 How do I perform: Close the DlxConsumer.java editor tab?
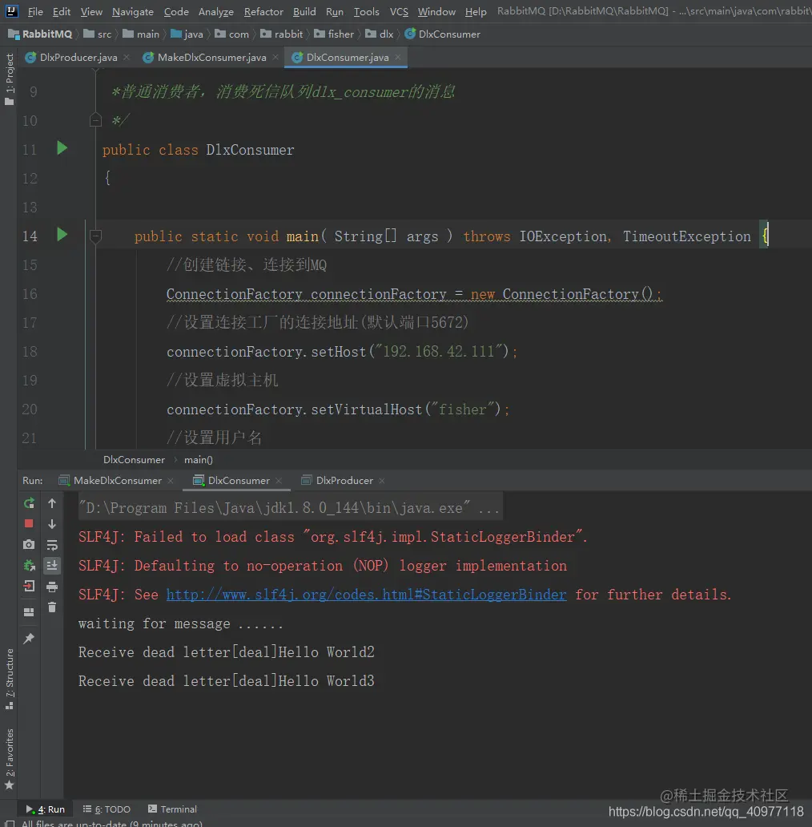click(398, 57)
